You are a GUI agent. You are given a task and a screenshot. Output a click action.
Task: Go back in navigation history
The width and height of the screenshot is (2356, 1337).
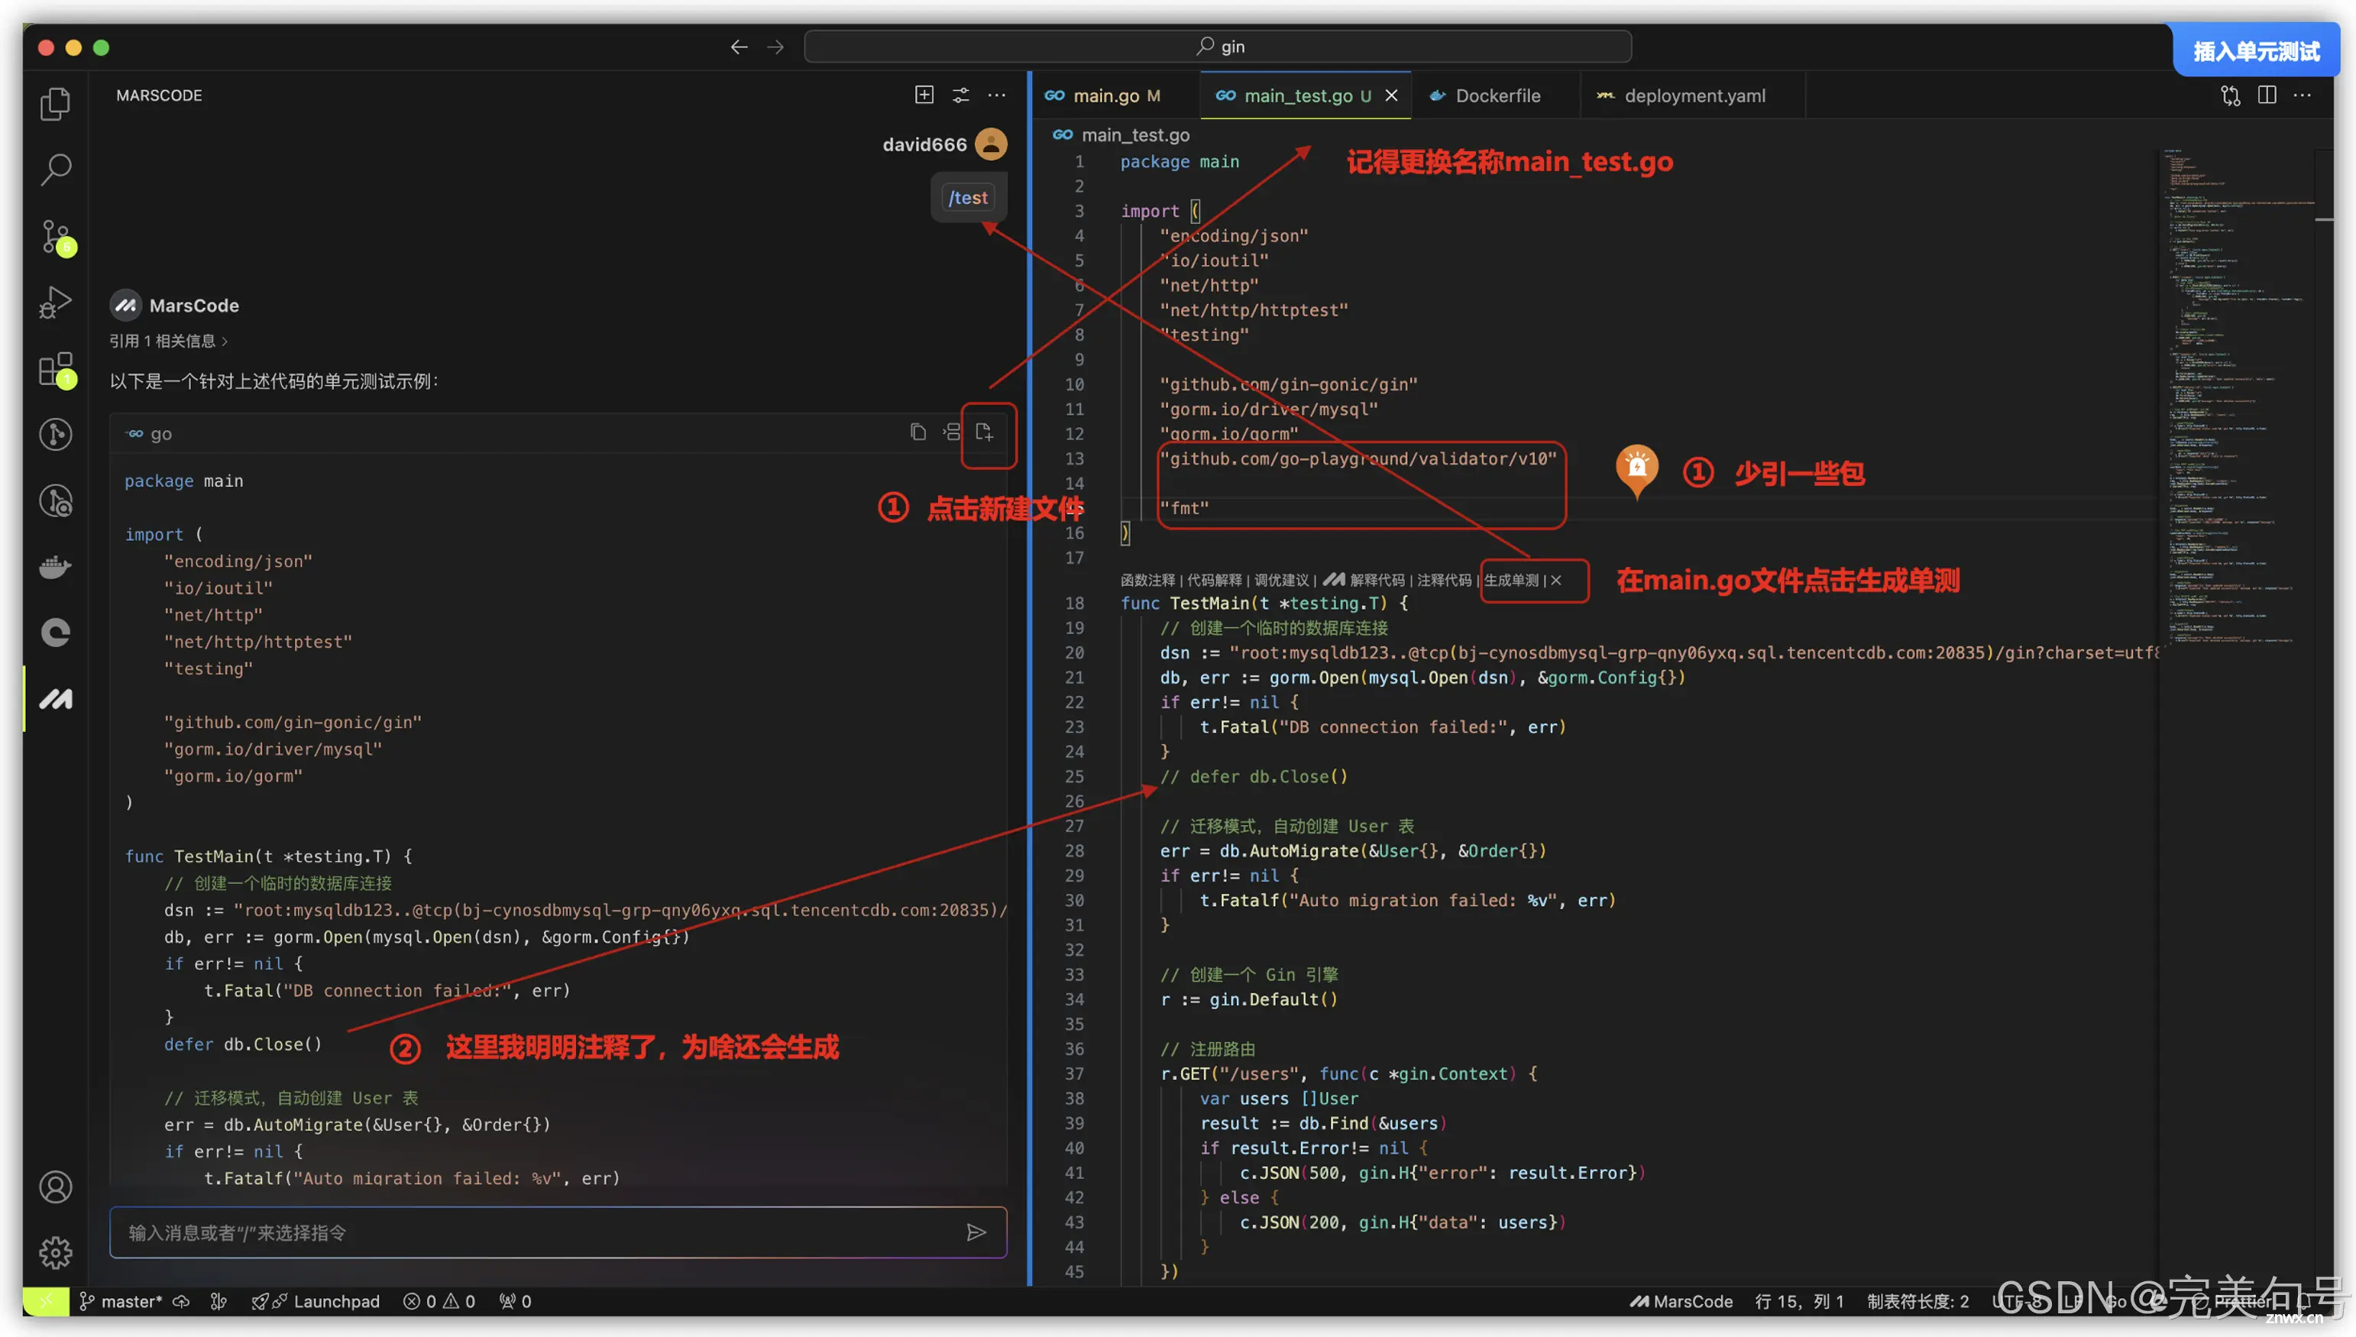click(x=739, y=46)
